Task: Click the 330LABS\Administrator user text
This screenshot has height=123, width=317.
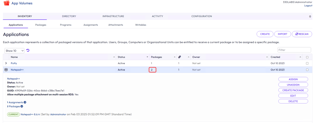Action: (297, 2)
